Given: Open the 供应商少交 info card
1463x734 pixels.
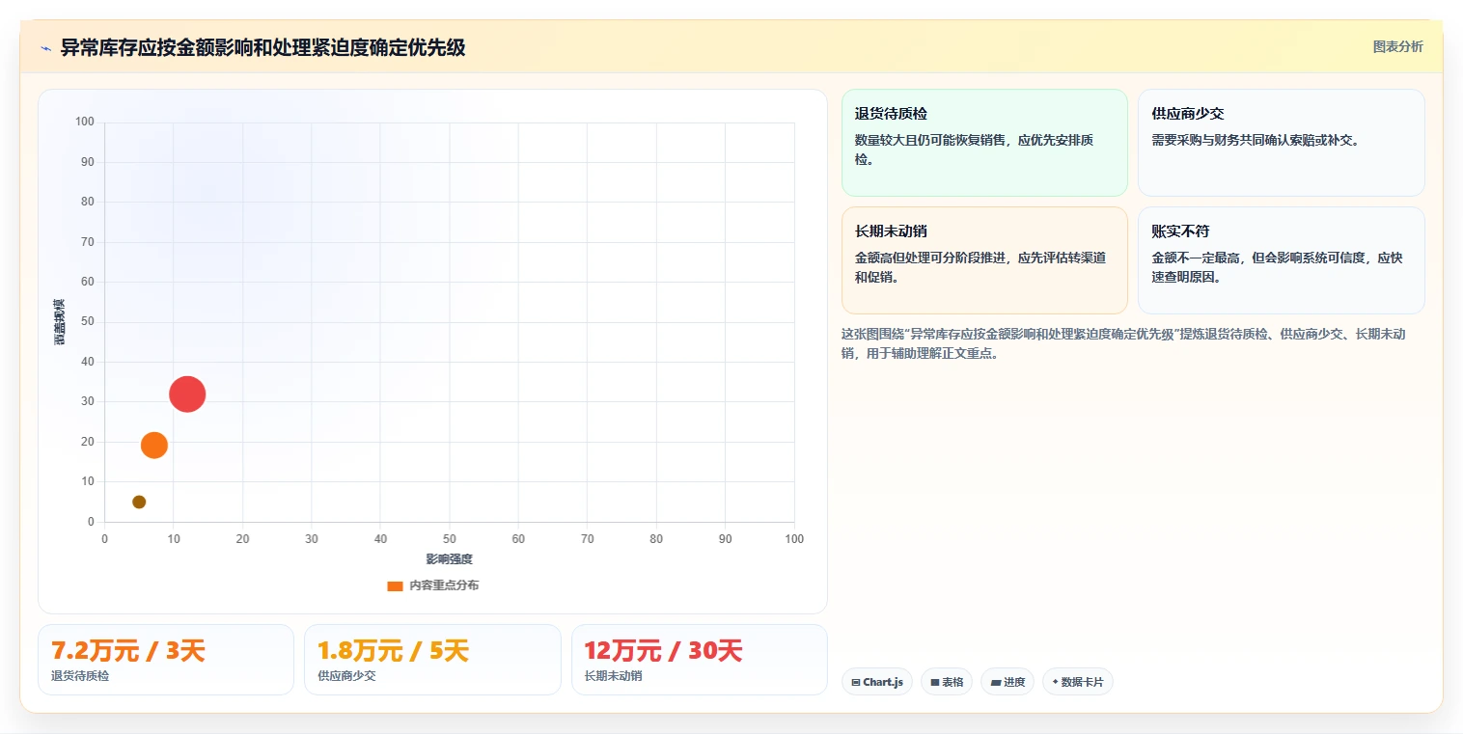Looking at the screenshot, I should (x=1281, y=143).
